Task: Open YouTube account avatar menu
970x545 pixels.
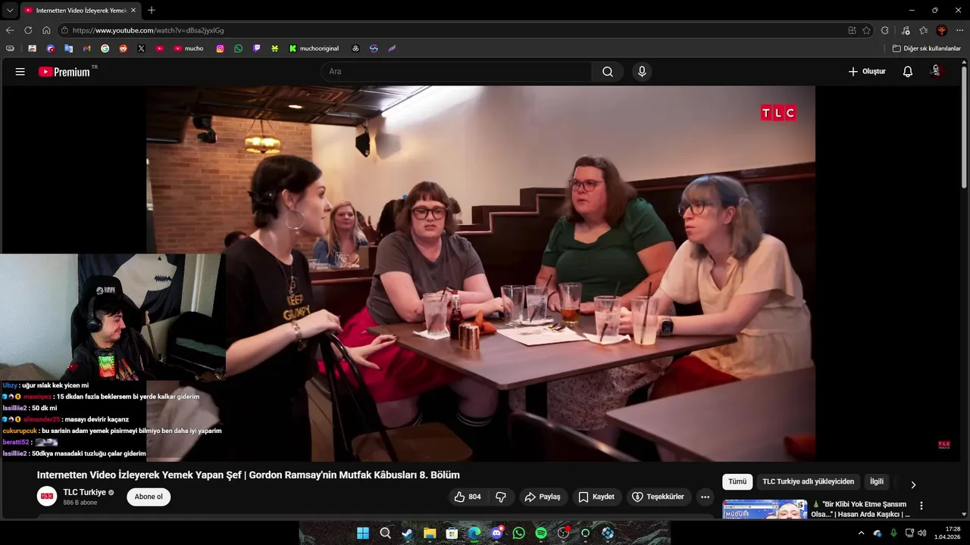Action: [x=936, y=71]
